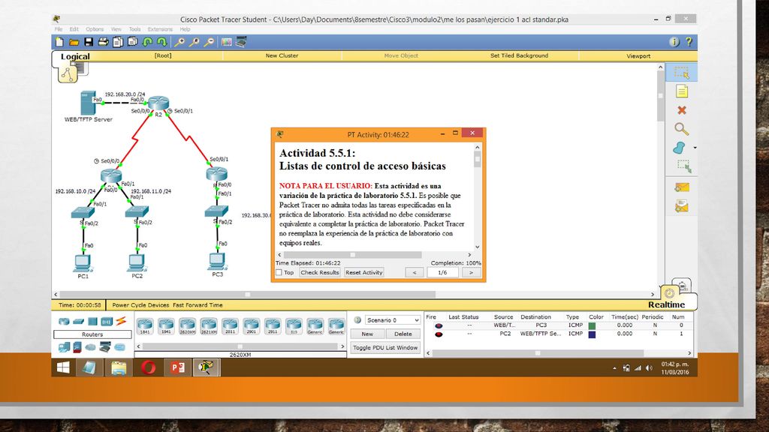
Task: Pick the 2811 router model
Action: [x=230, y=325]
